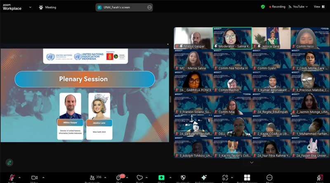
Task: Click Miklos Gaspar photo on the slide
Action: pos(70,106)
